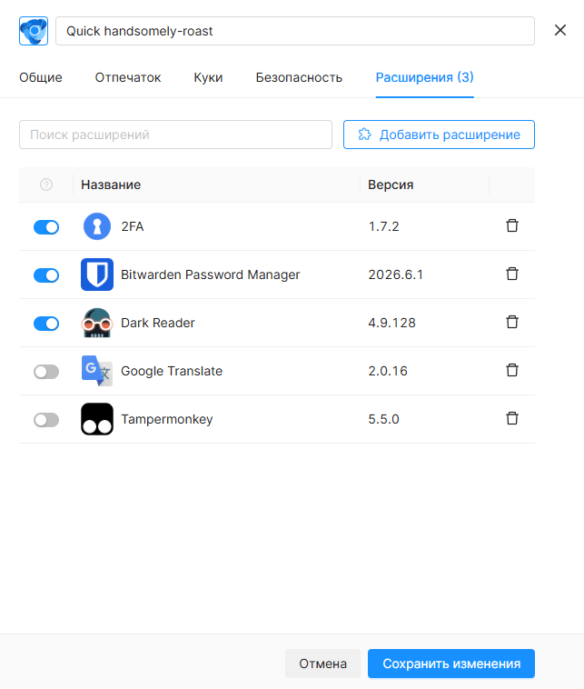Click version 4.9.128 cell
Image resolution: width=584 pixels, height=689 pixels.
point(391,323)
